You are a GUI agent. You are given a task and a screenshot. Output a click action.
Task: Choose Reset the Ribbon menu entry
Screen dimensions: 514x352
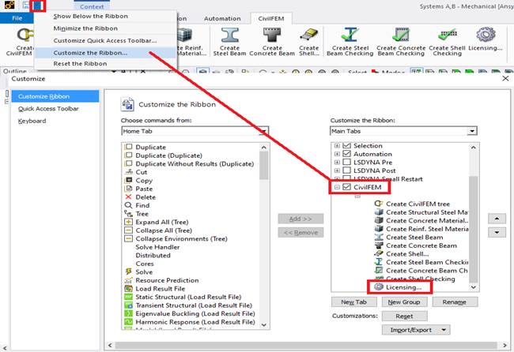(81, 64)
